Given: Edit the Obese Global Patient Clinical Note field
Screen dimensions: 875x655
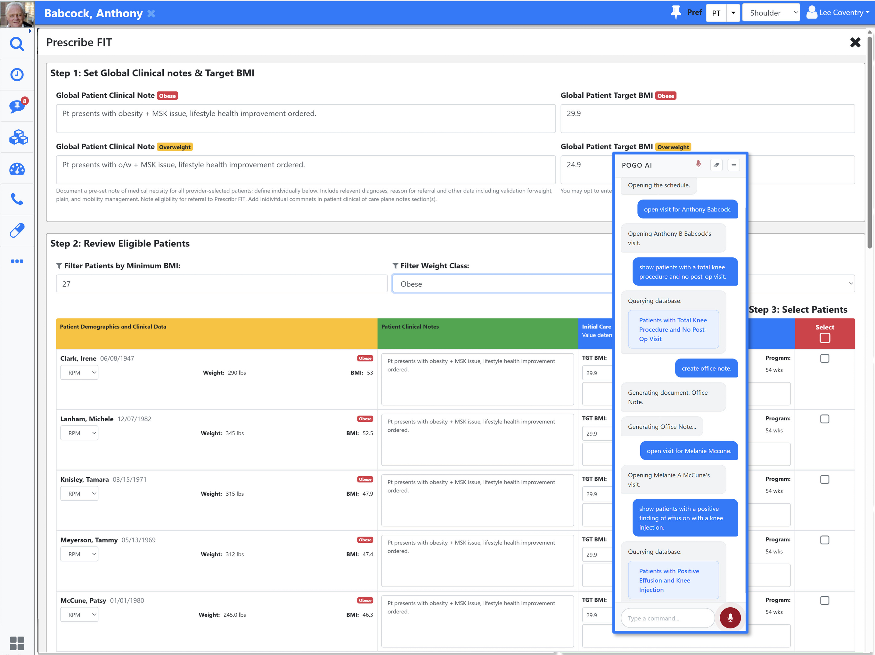Looking at the screenshot, I should (306, 119).
